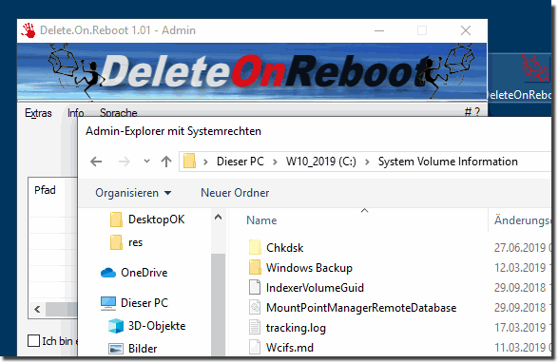This screenshot has width=558, height=363.
Task: Toggle the 'Ich bin' checkbox
Action: [x=33, y=340]
